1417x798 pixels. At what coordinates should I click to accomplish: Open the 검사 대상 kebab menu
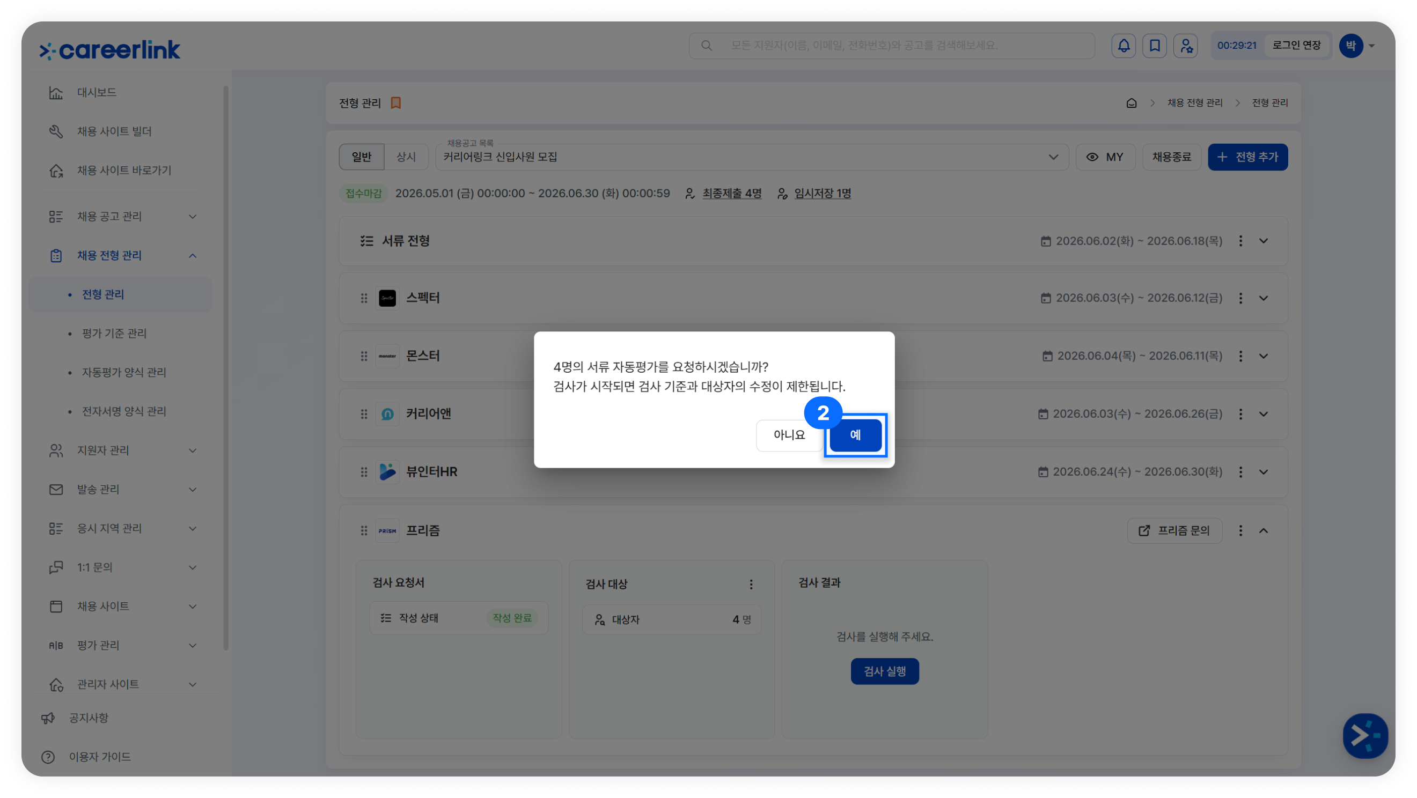click(x=751, y=584)
